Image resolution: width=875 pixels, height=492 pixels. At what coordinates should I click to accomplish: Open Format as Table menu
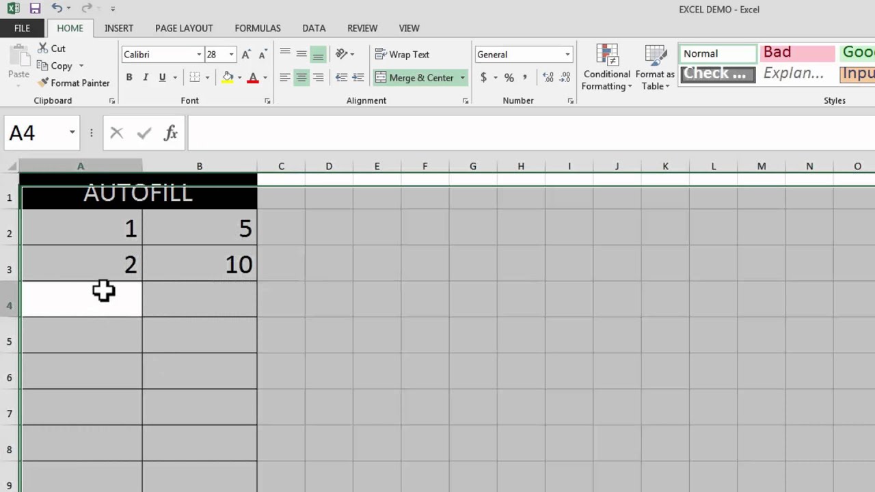655,67
